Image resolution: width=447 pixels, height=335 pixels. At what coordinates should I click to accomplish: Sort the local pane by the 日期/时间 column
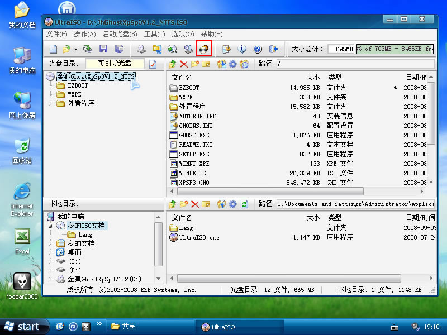pos(421,218)
